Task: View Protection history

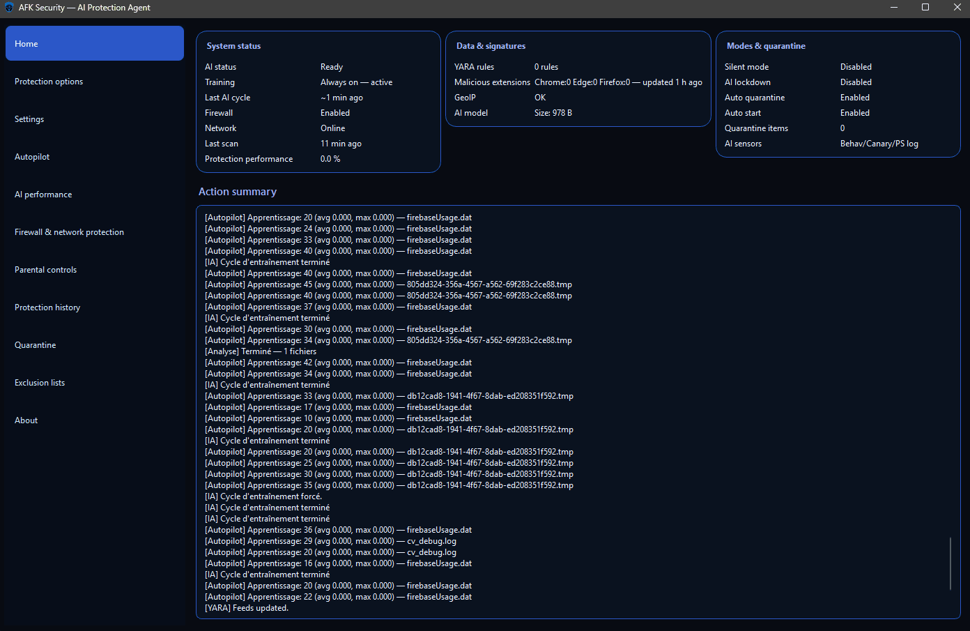Action: (x=47, y=307)
